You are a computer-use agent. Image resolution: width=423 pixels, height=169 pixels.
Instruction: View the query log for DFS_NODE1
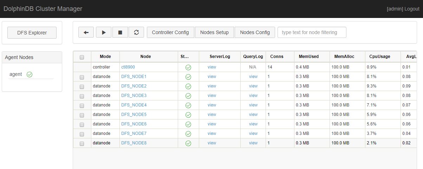[x=253, y=76]
